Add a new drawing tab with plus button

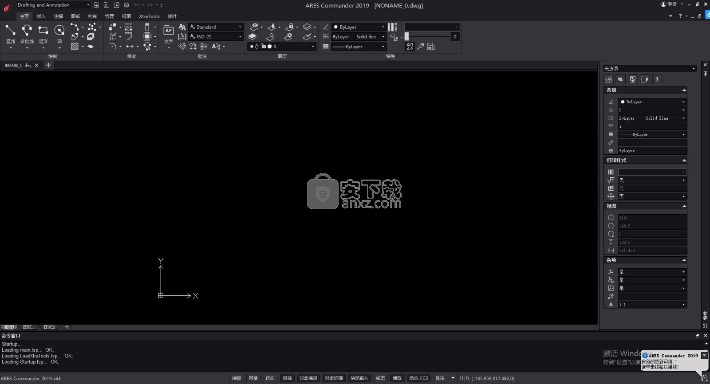click(48, 65)
